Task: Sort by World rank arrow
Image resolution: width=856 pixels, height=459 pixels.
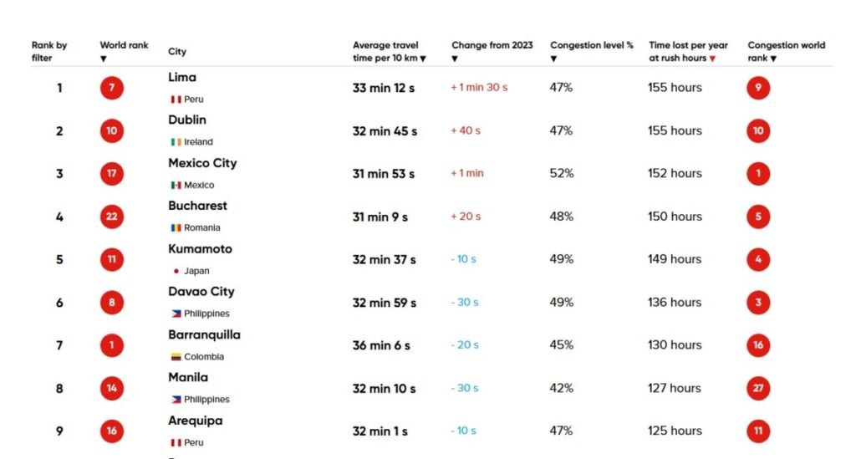Action: click(x=104, y=59)
